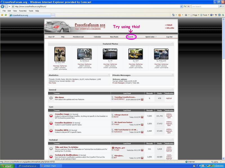Viewport: 225px width, 168px height.
Task: Go to last post icon for Site News
Action: tap(142, 99)
